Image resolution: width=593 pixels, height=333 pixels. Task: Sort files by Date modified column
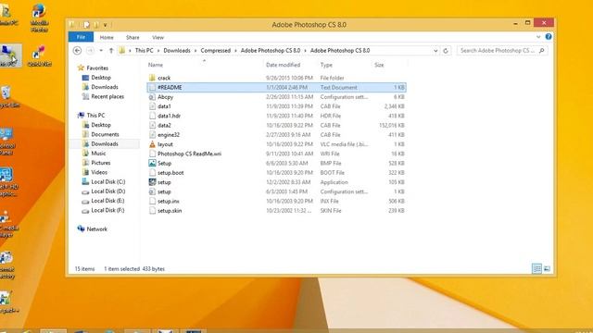point(283,65)
